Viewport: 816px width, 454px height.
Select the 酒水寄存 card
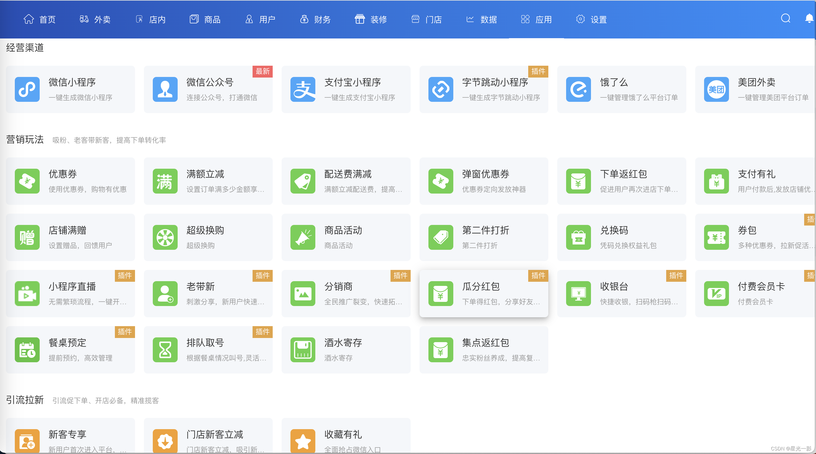click(x=346, y=350)
